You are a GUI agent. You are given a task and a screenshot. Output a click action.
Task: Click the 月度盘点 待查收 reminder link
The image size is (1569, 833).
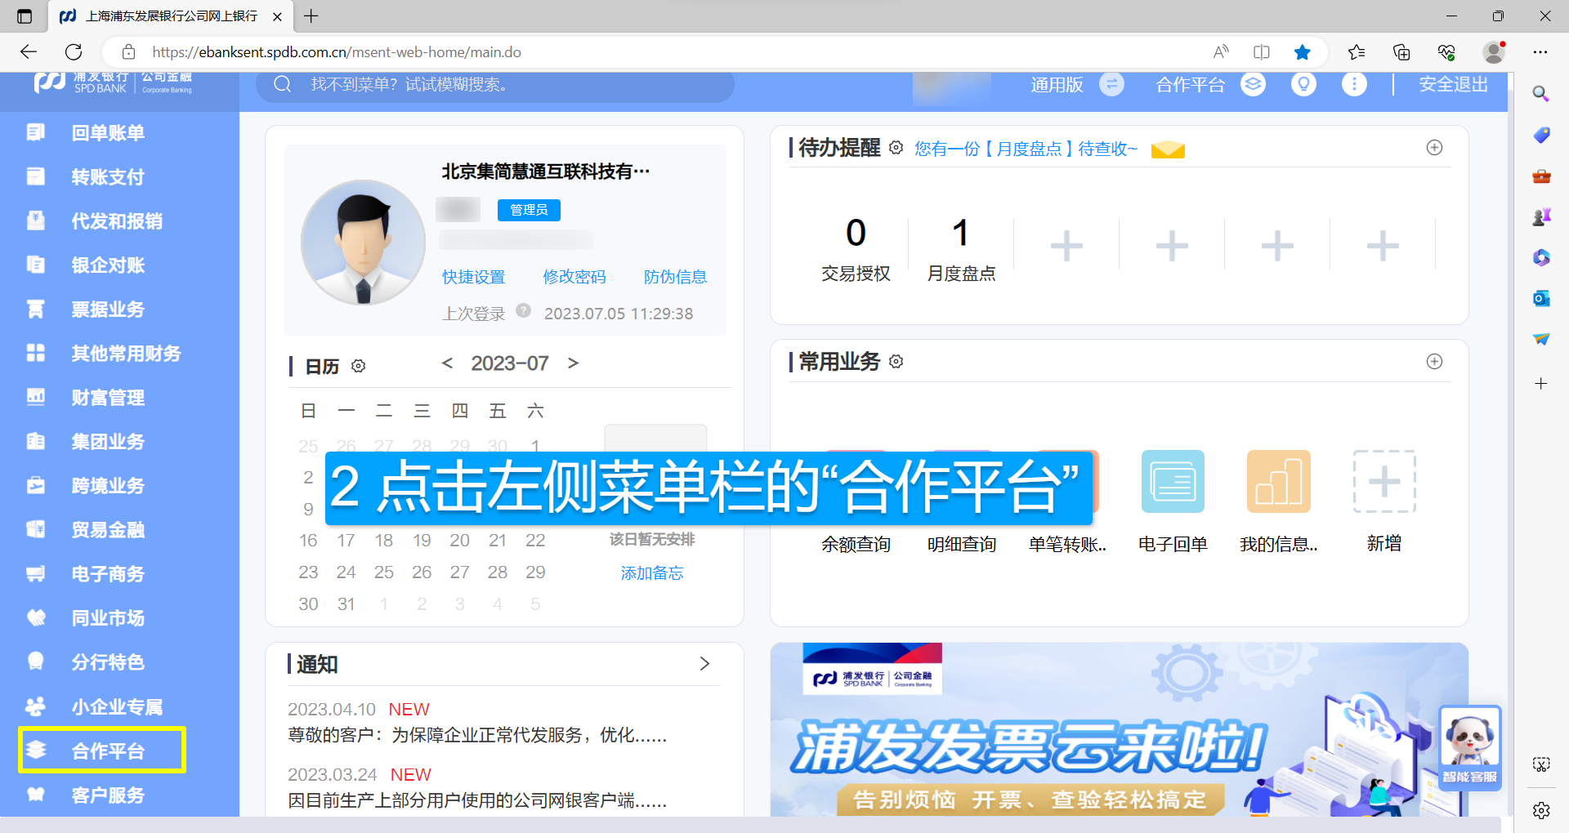(1026, 149)
